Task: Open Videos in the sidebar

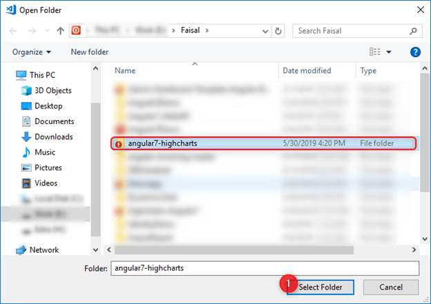Action: [46, 183]
